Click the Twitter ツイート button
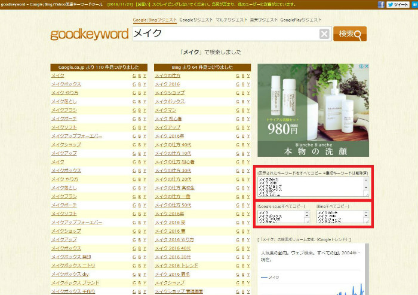Screen dimensions: 418x295 point(398,4)
